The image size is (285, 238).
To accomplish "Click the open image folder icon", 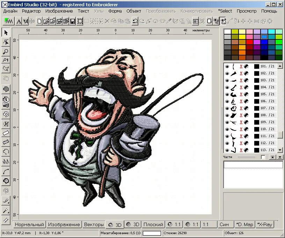I will pyautogui.click(x=59, y=21).
